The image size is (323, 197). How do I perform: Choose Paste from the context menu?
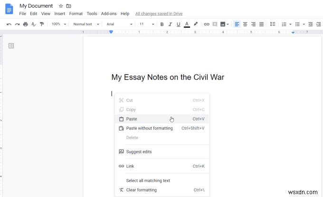pyautogui.click(x=132, y=119)
